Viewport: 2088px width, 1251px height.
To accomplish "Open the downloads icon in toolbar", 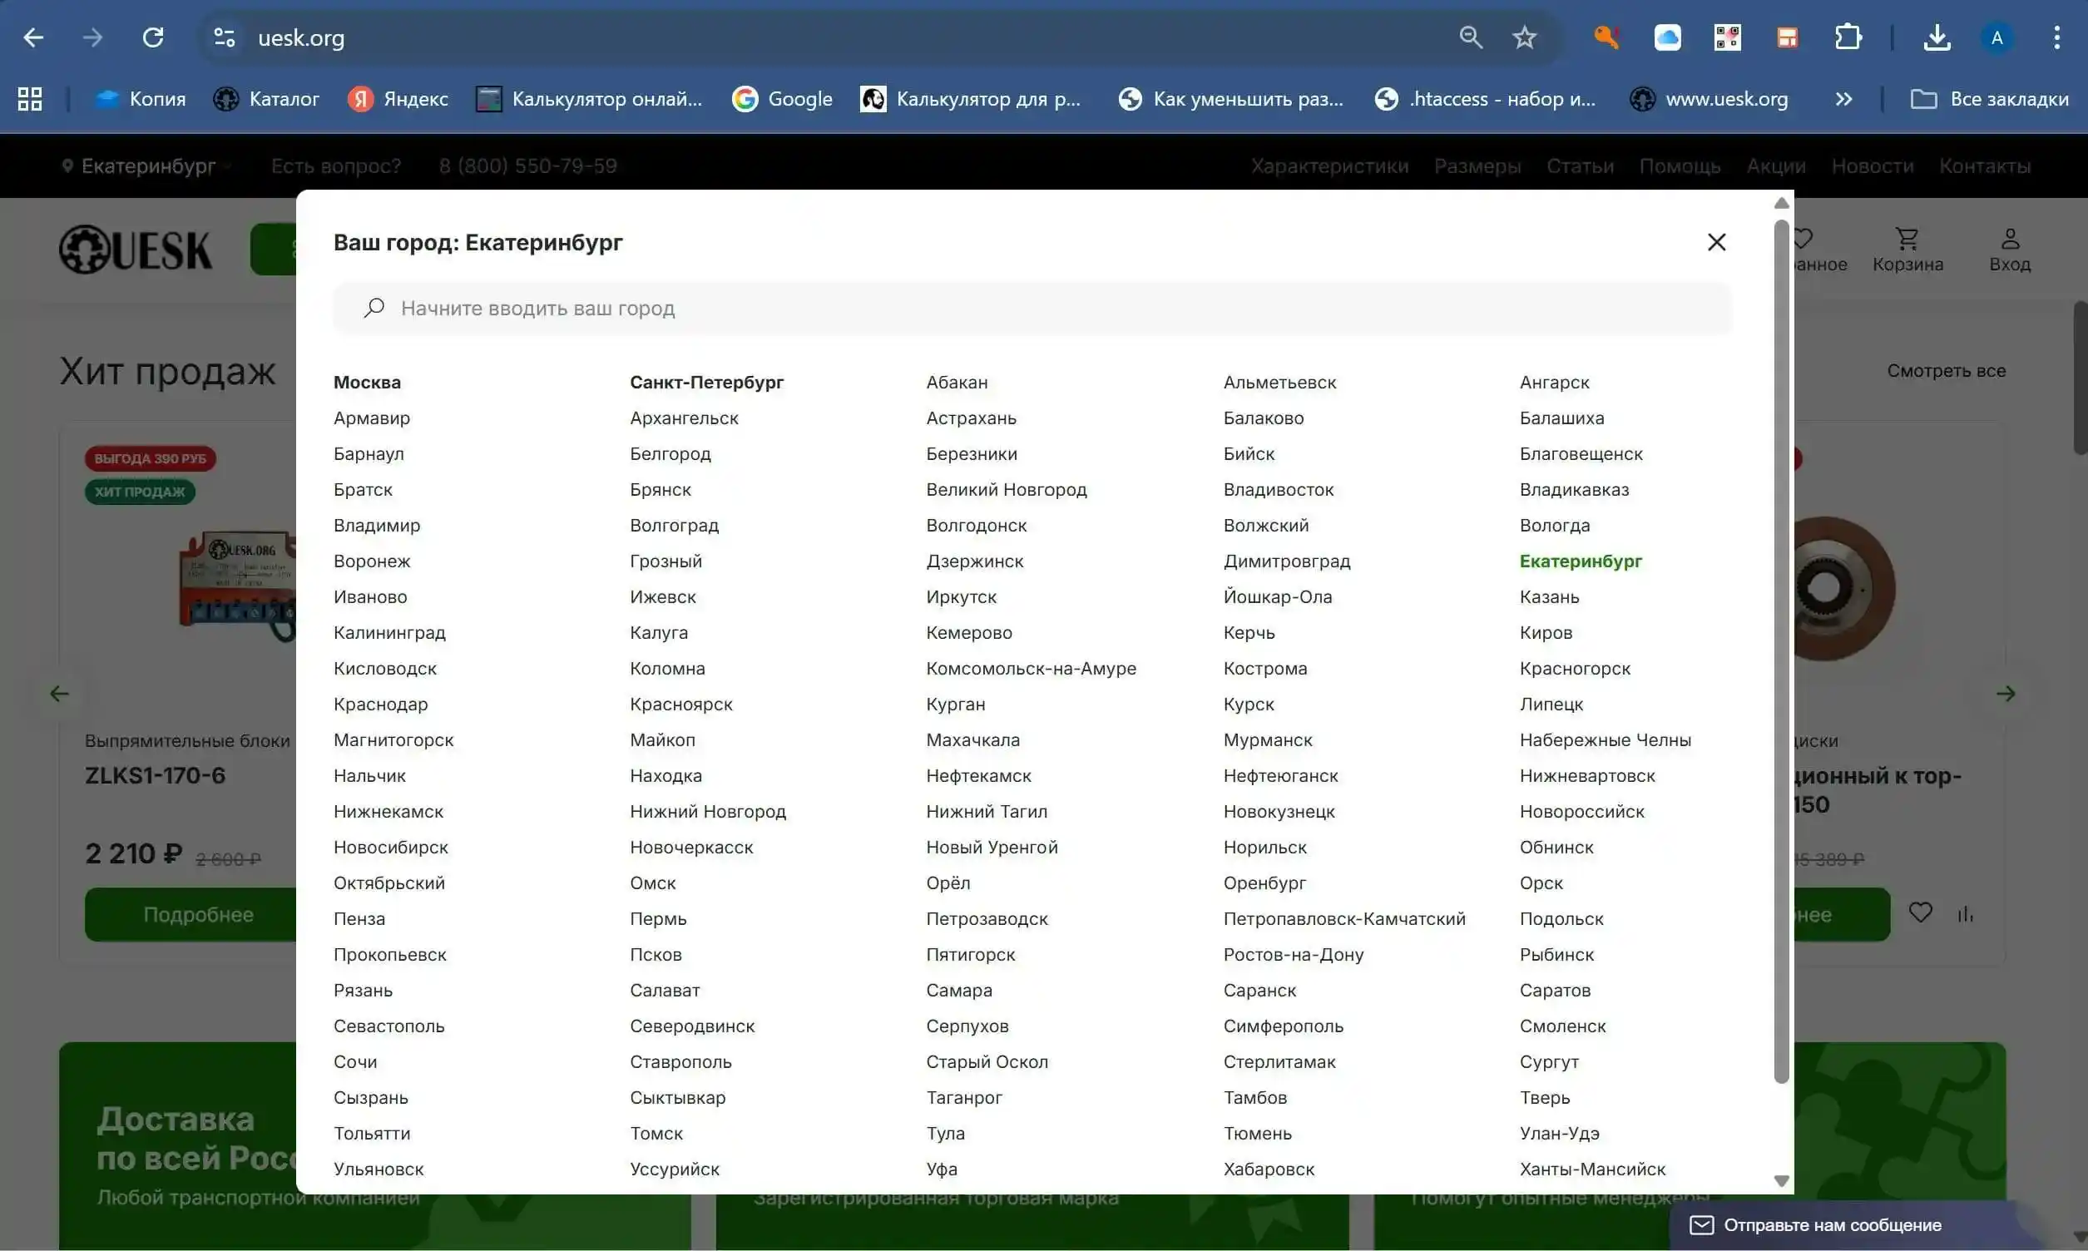I will click(x=1937, y=38).
